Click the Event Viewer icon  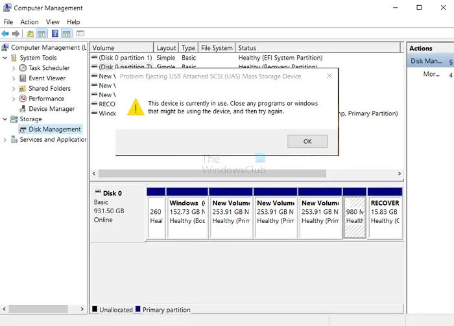coord(23,78)
